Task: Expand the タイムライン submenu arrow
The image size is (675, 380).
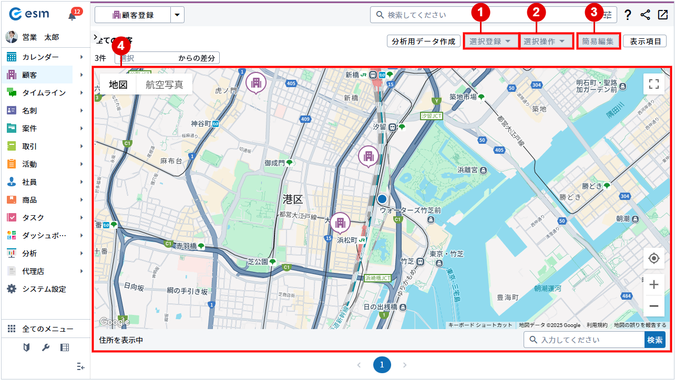Action: pyautogui.click(x=81, y=92)
